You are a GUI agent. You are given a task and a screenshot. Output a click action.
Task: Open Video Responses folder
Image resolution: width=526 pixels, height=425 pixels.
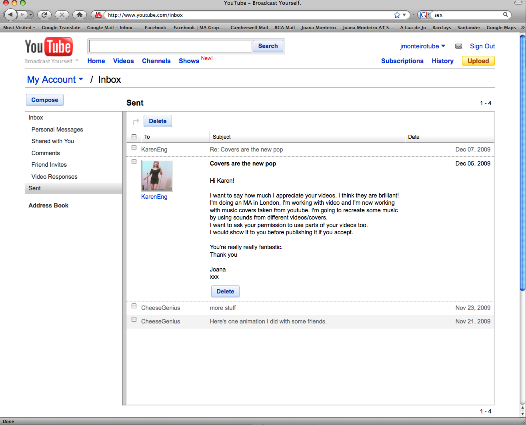tap(54, 177)
